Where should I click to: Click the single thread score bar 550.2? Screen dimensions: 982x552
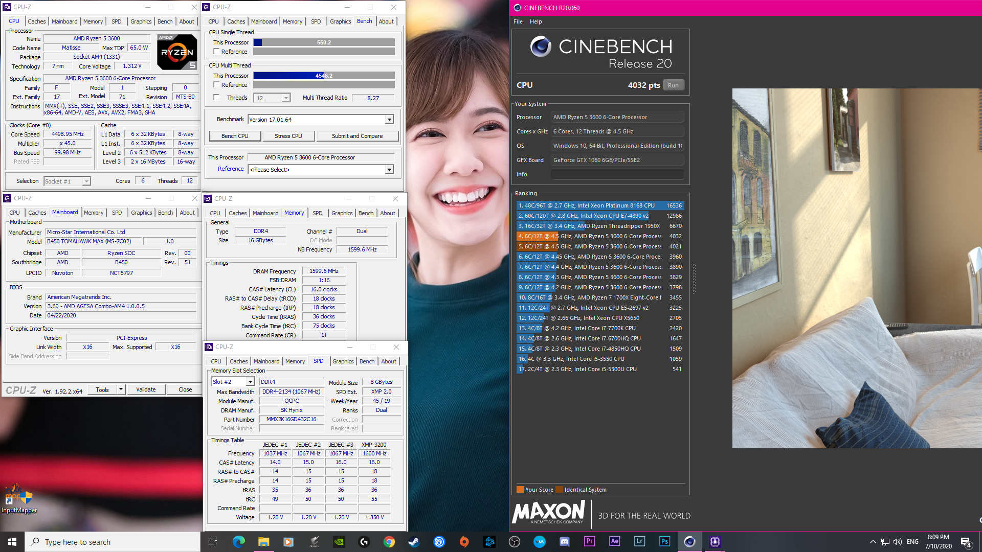point(324,42)
